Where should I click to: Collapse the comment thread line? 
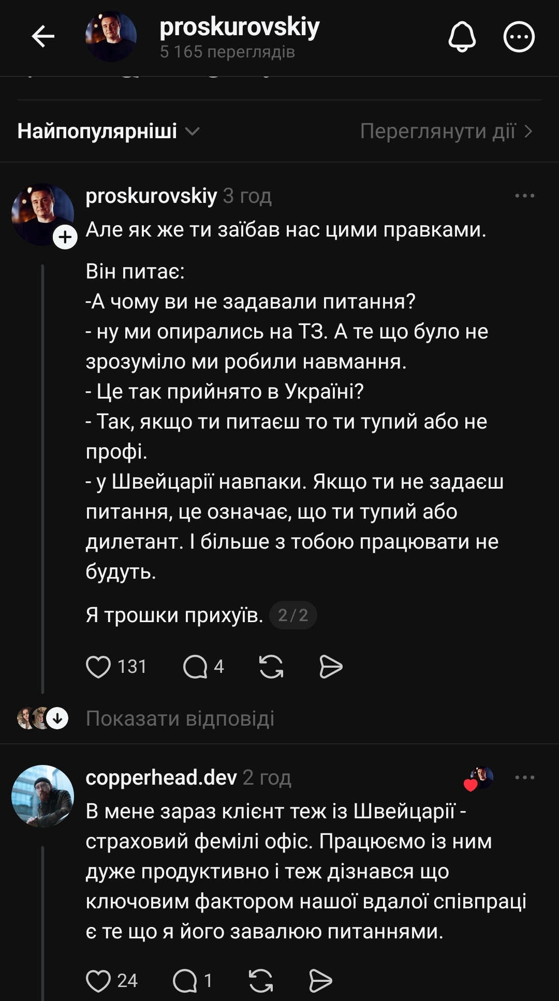point(42,466)
